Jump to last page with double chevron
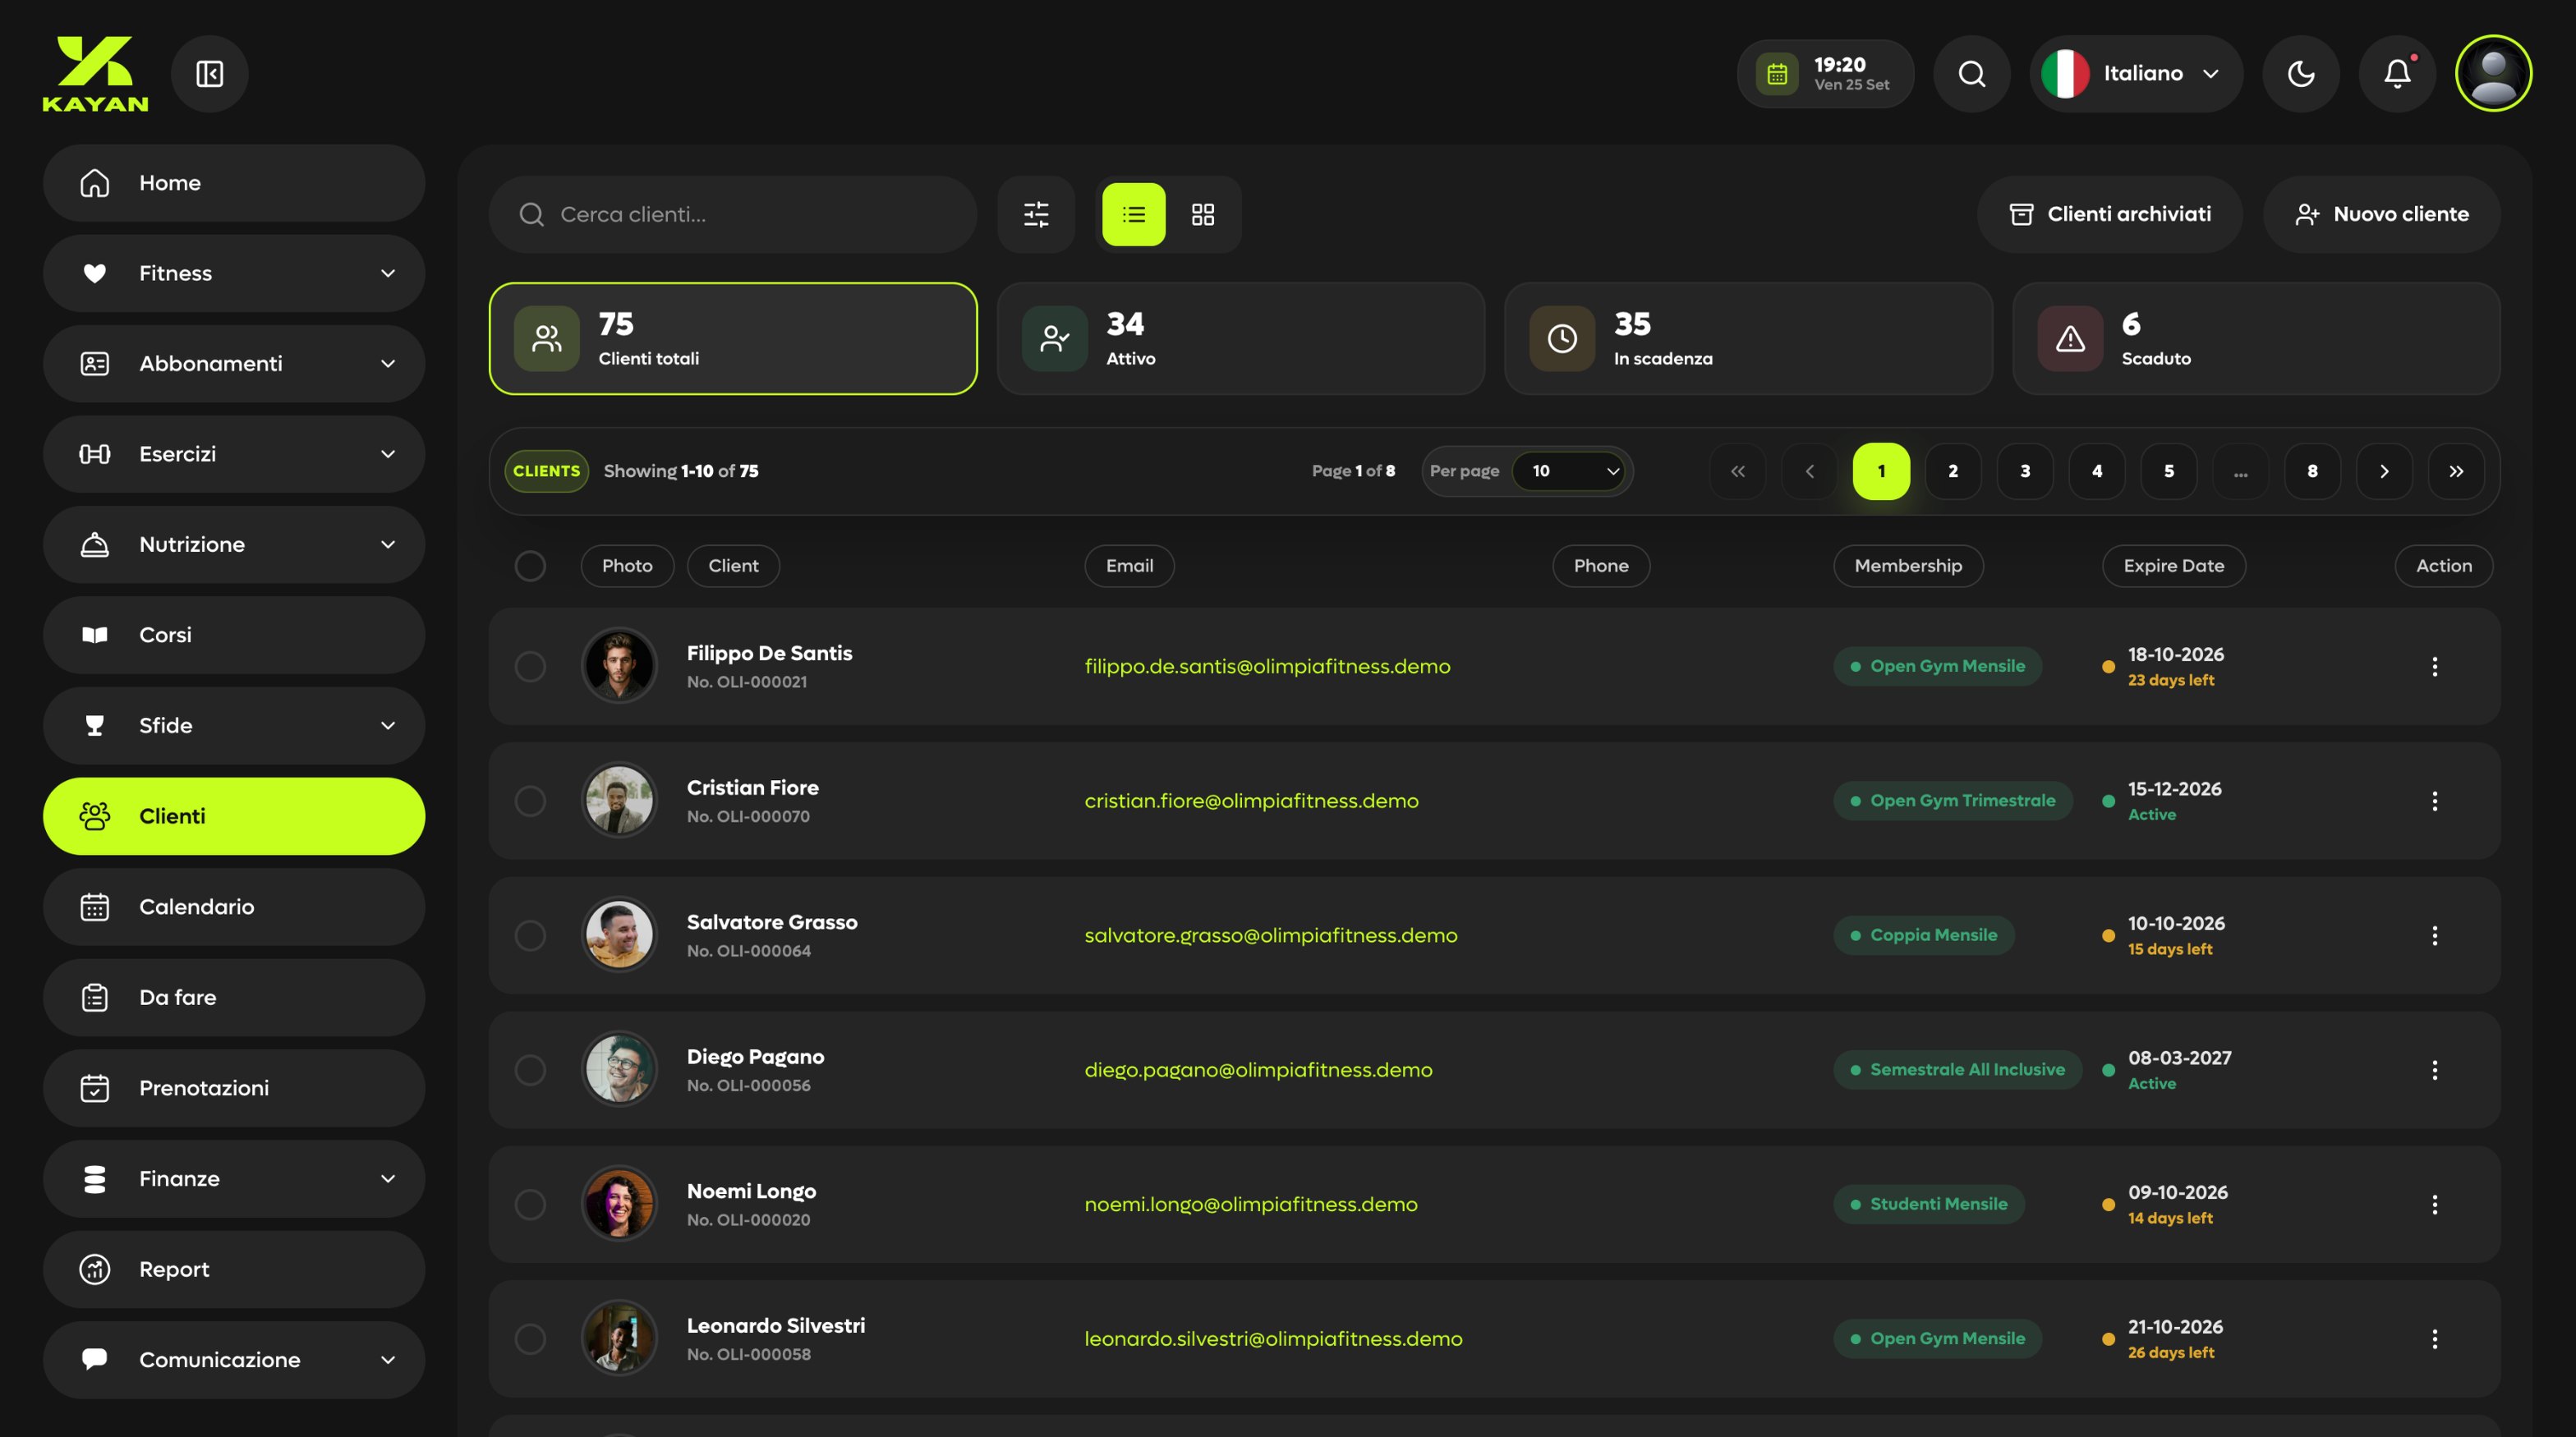The height and width of the screenshot is (1437, 2576). [2455, 471]
